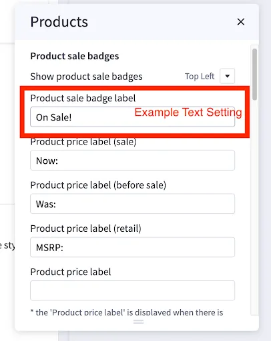The image size is (271, 341).
Task: Click the Product price label (sale) text
Action: click(83, 142)
